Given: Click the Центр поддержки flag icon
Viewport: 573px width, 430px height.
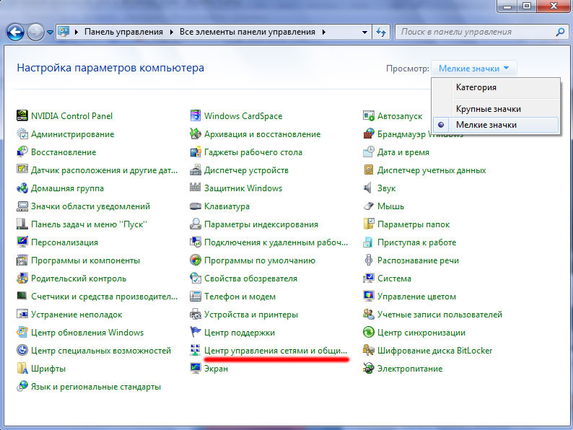Looking at the screenshot, I should [196, 332].
